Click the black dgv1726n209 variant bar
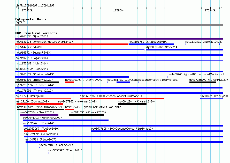 coord(203,82)
